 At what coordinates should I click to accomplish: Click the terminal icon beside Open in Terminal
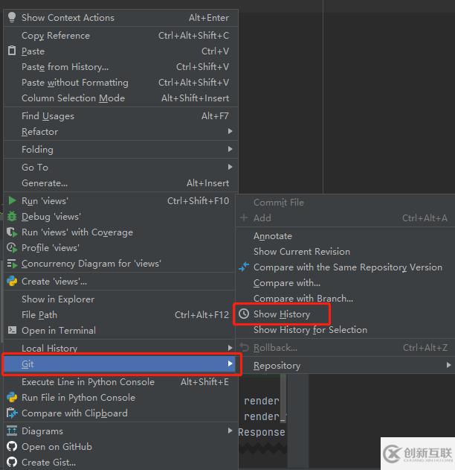click(12, 330)
